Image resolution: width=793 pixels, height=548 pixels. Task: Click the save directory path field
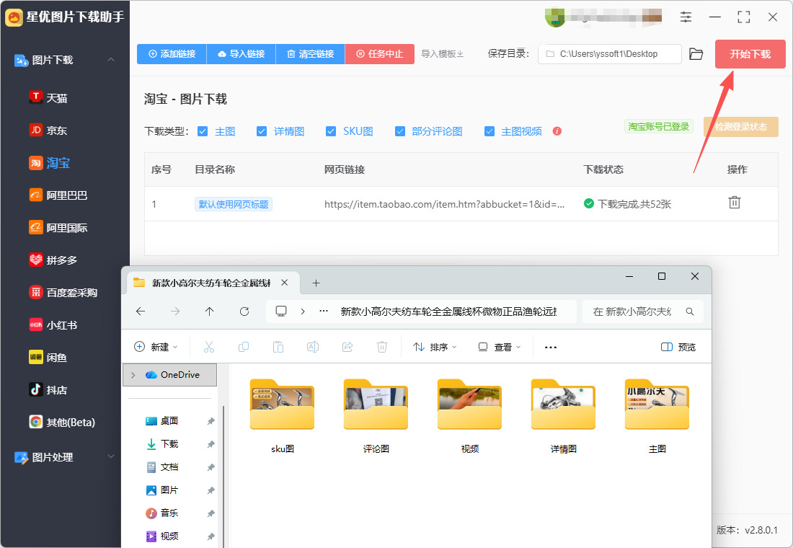tap(610, 54)
